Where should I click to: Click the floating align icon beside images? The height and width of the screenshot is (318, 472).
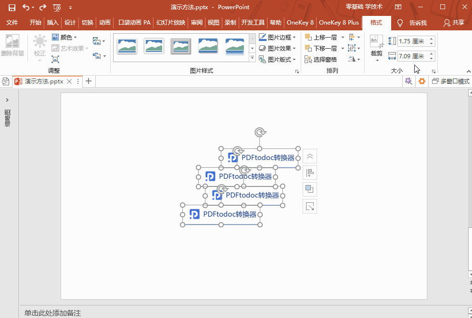310,173
